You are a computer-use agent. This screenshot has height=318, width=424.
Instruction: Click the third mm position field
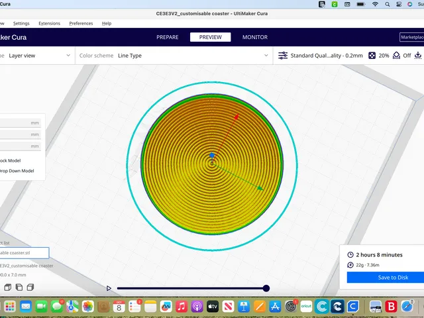coord(21,146)
